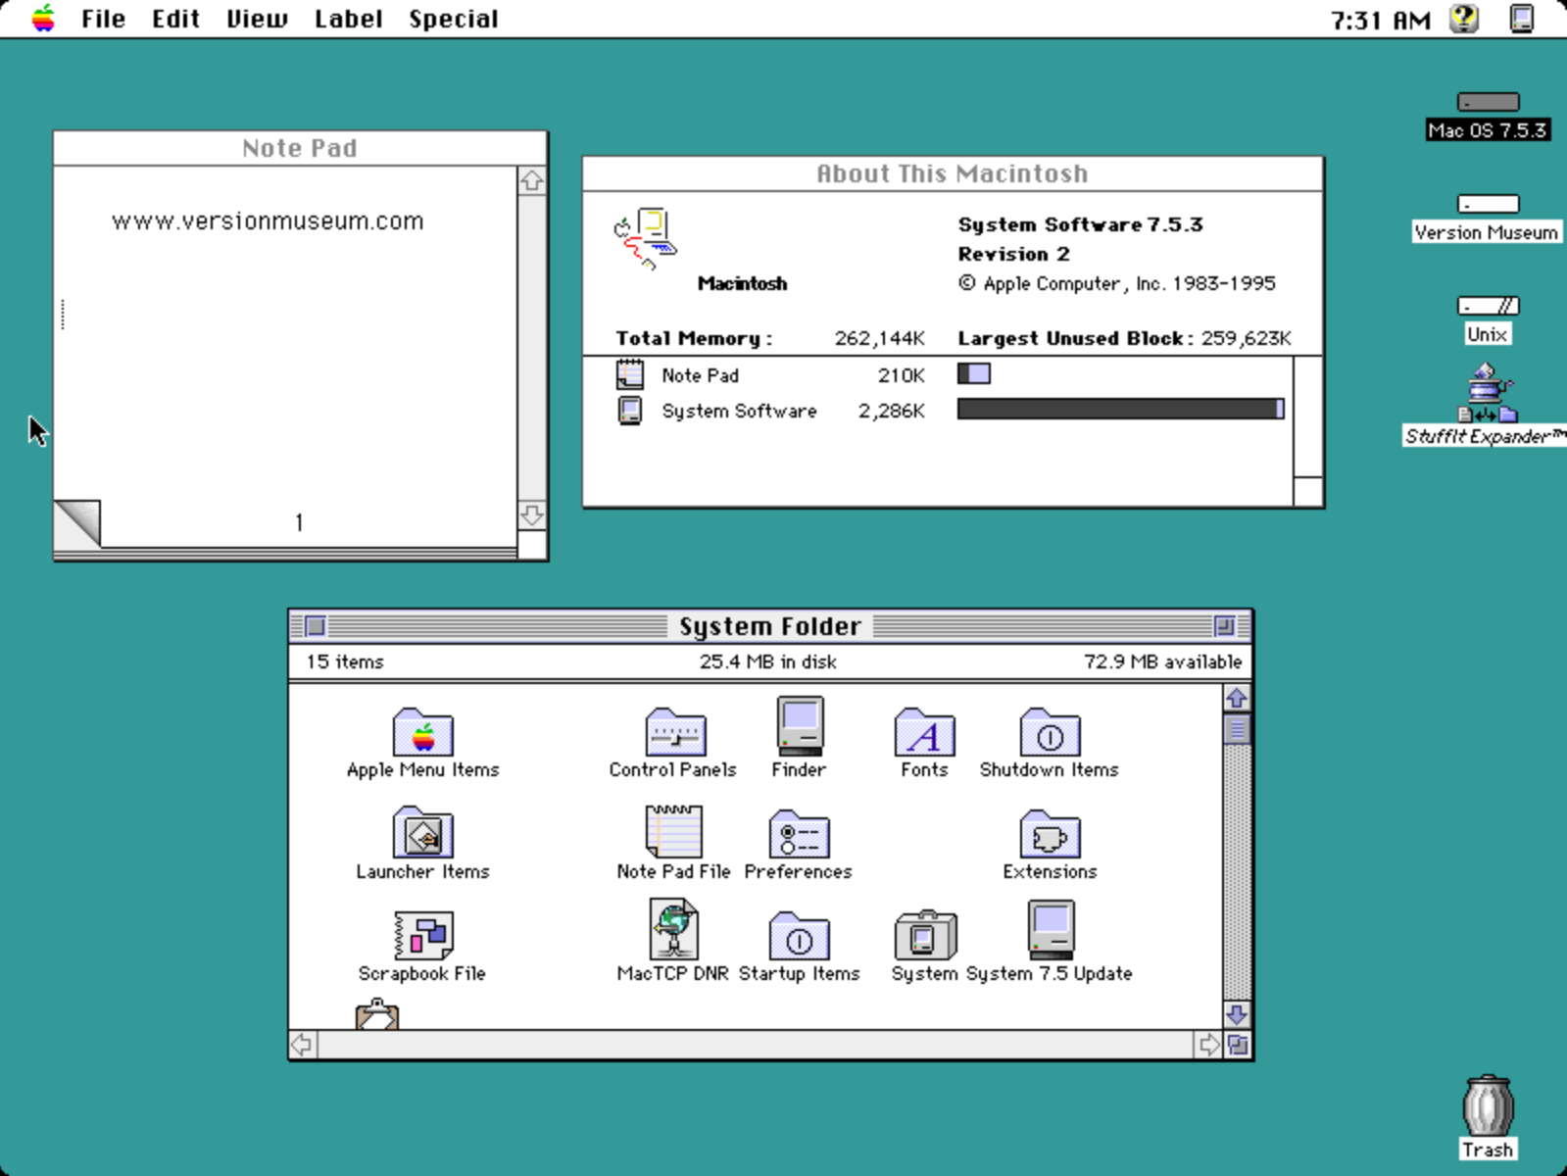Click the "72.9 MB available" text
This screenshot has height=1176, width=1567.
[x=1162, y=661]
